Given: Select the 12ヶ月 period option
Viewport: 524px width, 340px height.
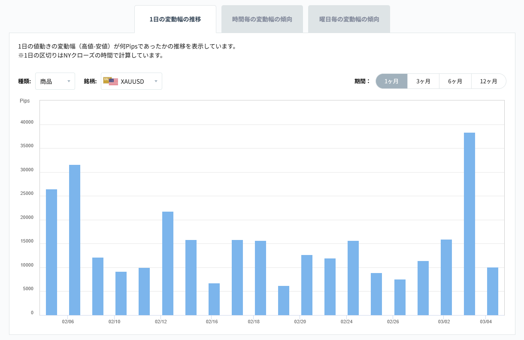Looking at the screenshot, I should [x=488, y=81].
